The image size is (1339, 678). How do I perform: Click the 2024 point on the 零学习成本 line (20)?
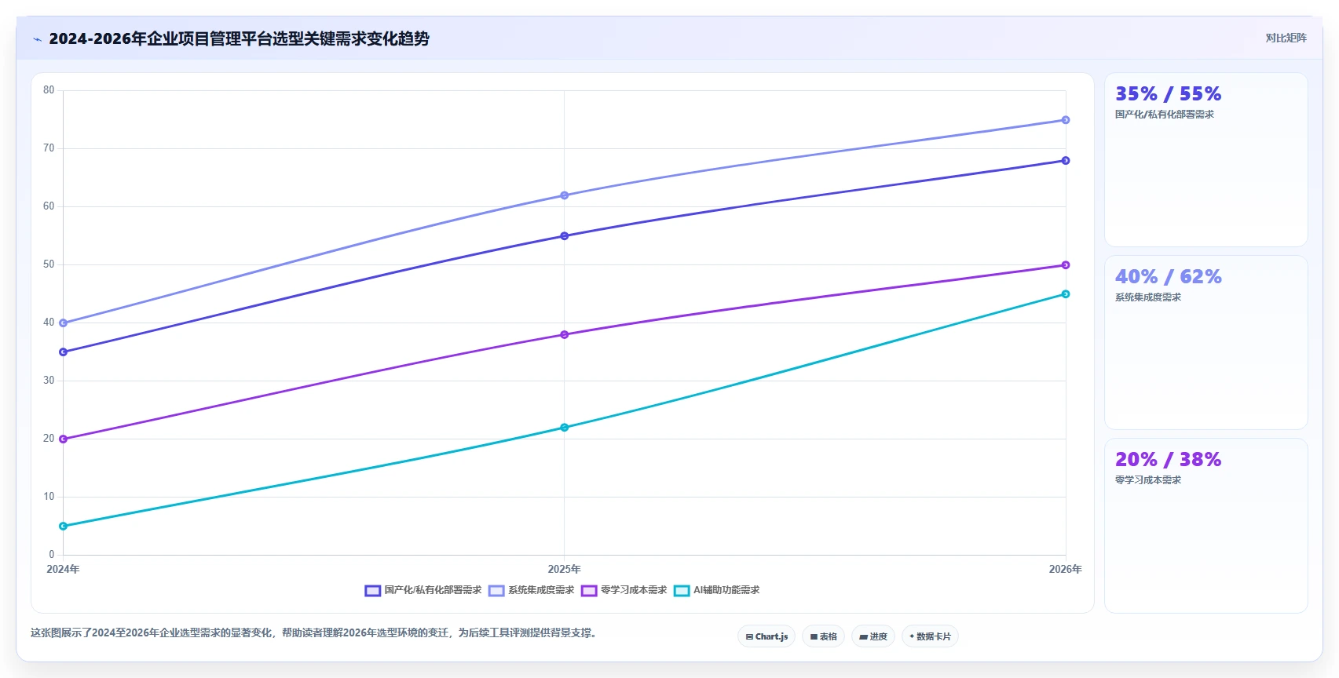point(63,439)
